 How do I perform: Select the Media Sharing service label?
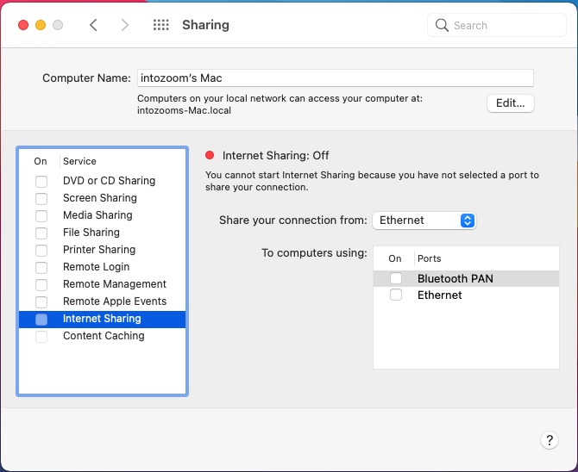pyautogui.click(x=97, y=215)
